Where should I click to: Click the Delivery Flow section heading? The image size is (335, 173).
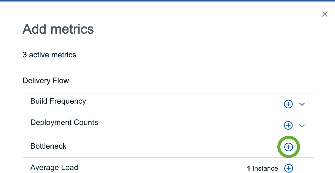pyautogui.click(x=46, y=80)
